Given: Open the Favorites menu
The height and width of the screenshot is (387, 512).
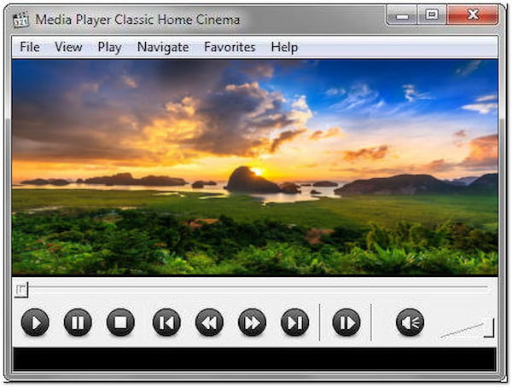Looking at the screenshot, I should click(230, 47).
